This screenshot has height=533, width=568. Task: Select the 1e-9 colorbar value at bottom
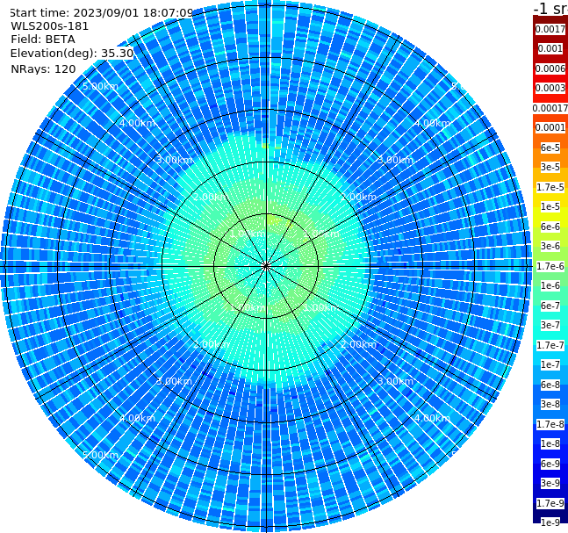coord(550,522)
